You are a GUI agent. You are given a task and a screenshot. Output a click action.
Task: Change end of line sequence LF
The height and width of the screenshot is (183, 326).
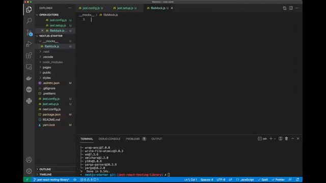click(230, 179)
